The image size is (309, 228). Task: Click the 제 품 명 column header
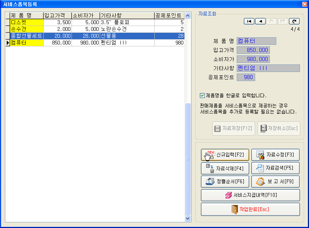click(27, 15)
